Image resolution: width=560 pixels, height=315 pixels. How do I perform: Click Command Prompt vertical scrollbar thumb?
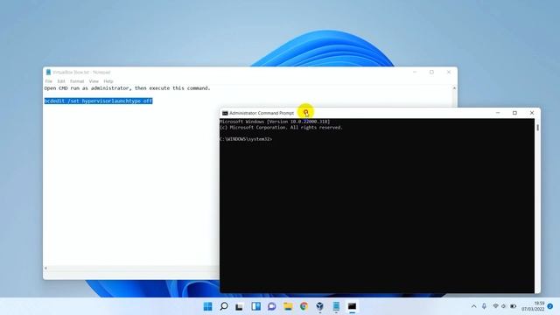pyautogui.click(x=537, y=127)
